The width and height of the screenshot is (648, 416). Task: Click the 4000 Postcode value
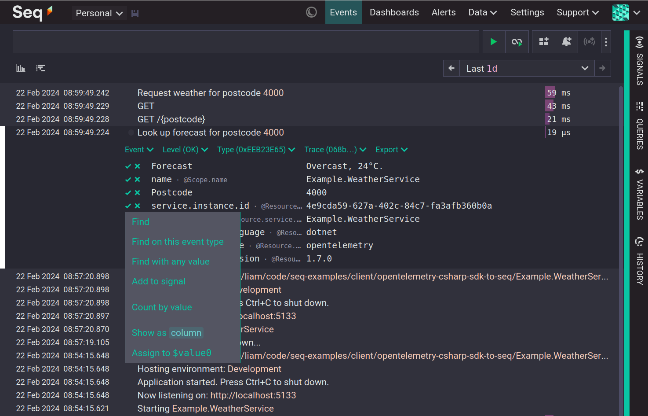[316, 193]
